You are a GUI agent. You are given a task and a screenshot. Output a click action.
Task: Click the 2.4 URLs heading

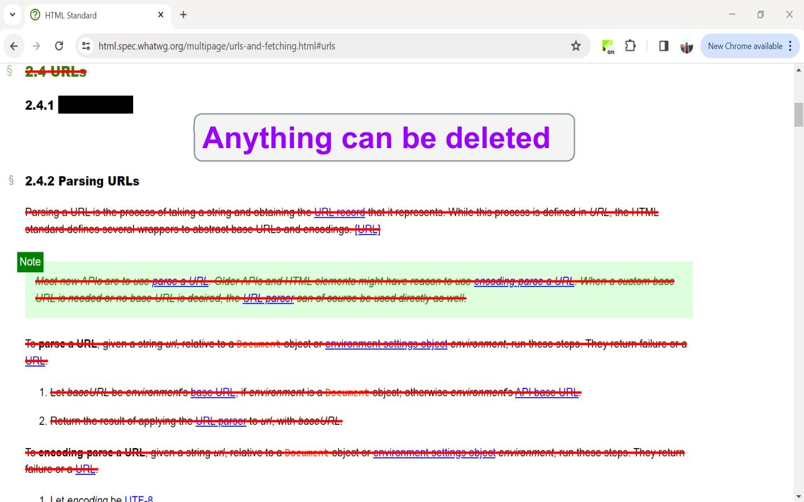point(56,72)
